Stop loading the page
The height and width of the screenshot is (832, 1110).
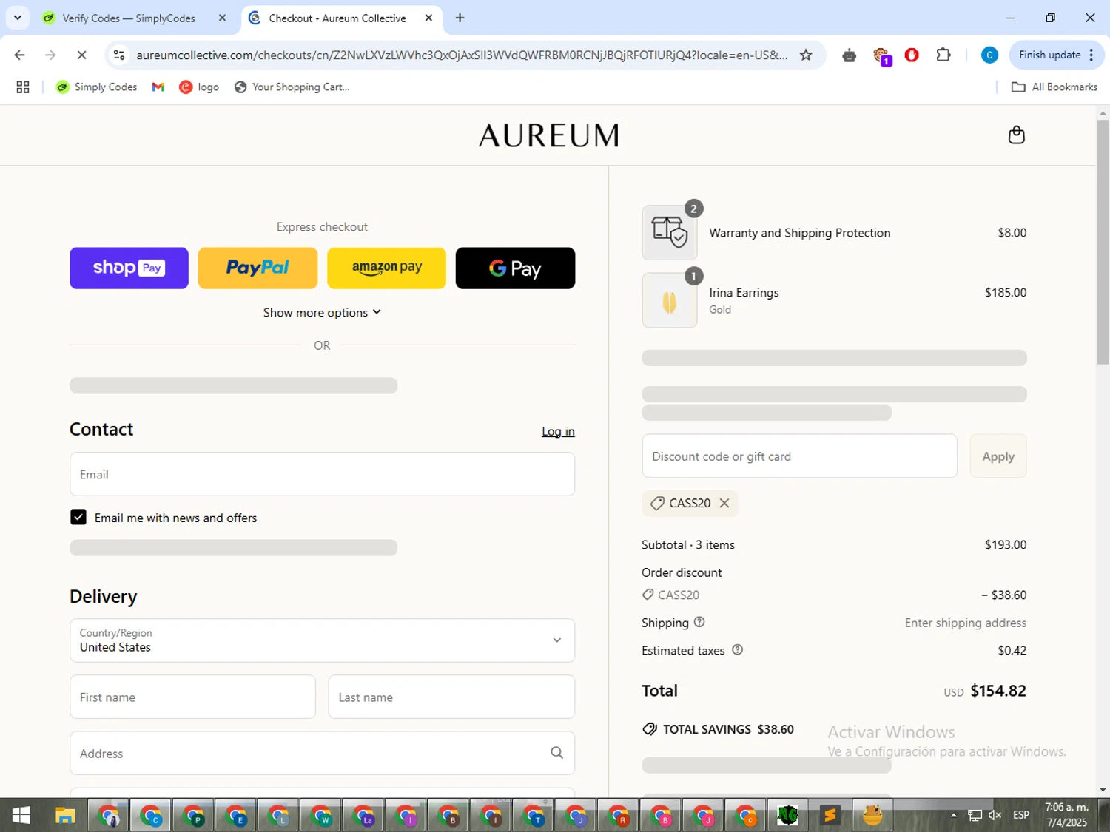tap(81, 55)
